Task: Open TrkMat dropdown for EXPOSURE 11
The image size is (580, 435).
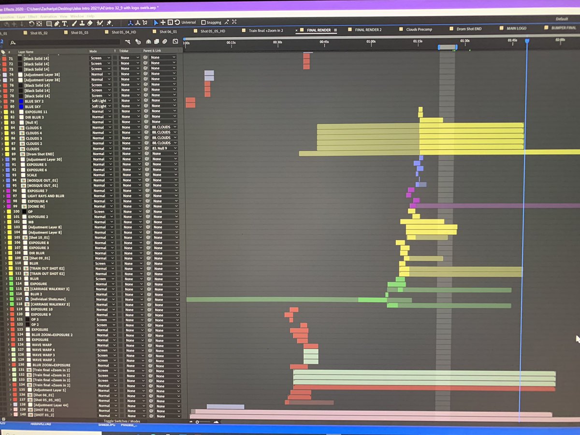Action: [130, 112]
